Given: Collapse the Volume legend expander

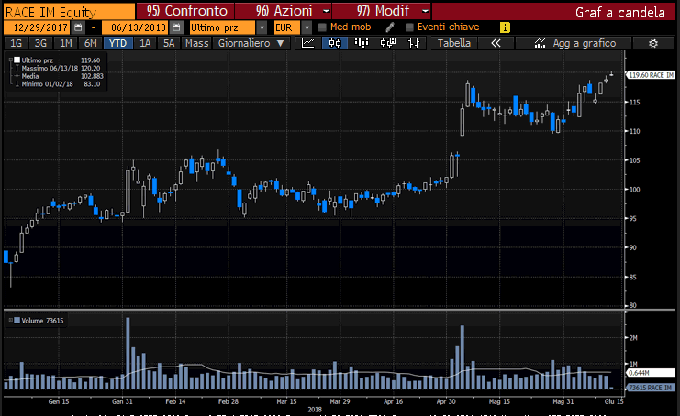Looking at the screenshot, I should coord(10,321).
